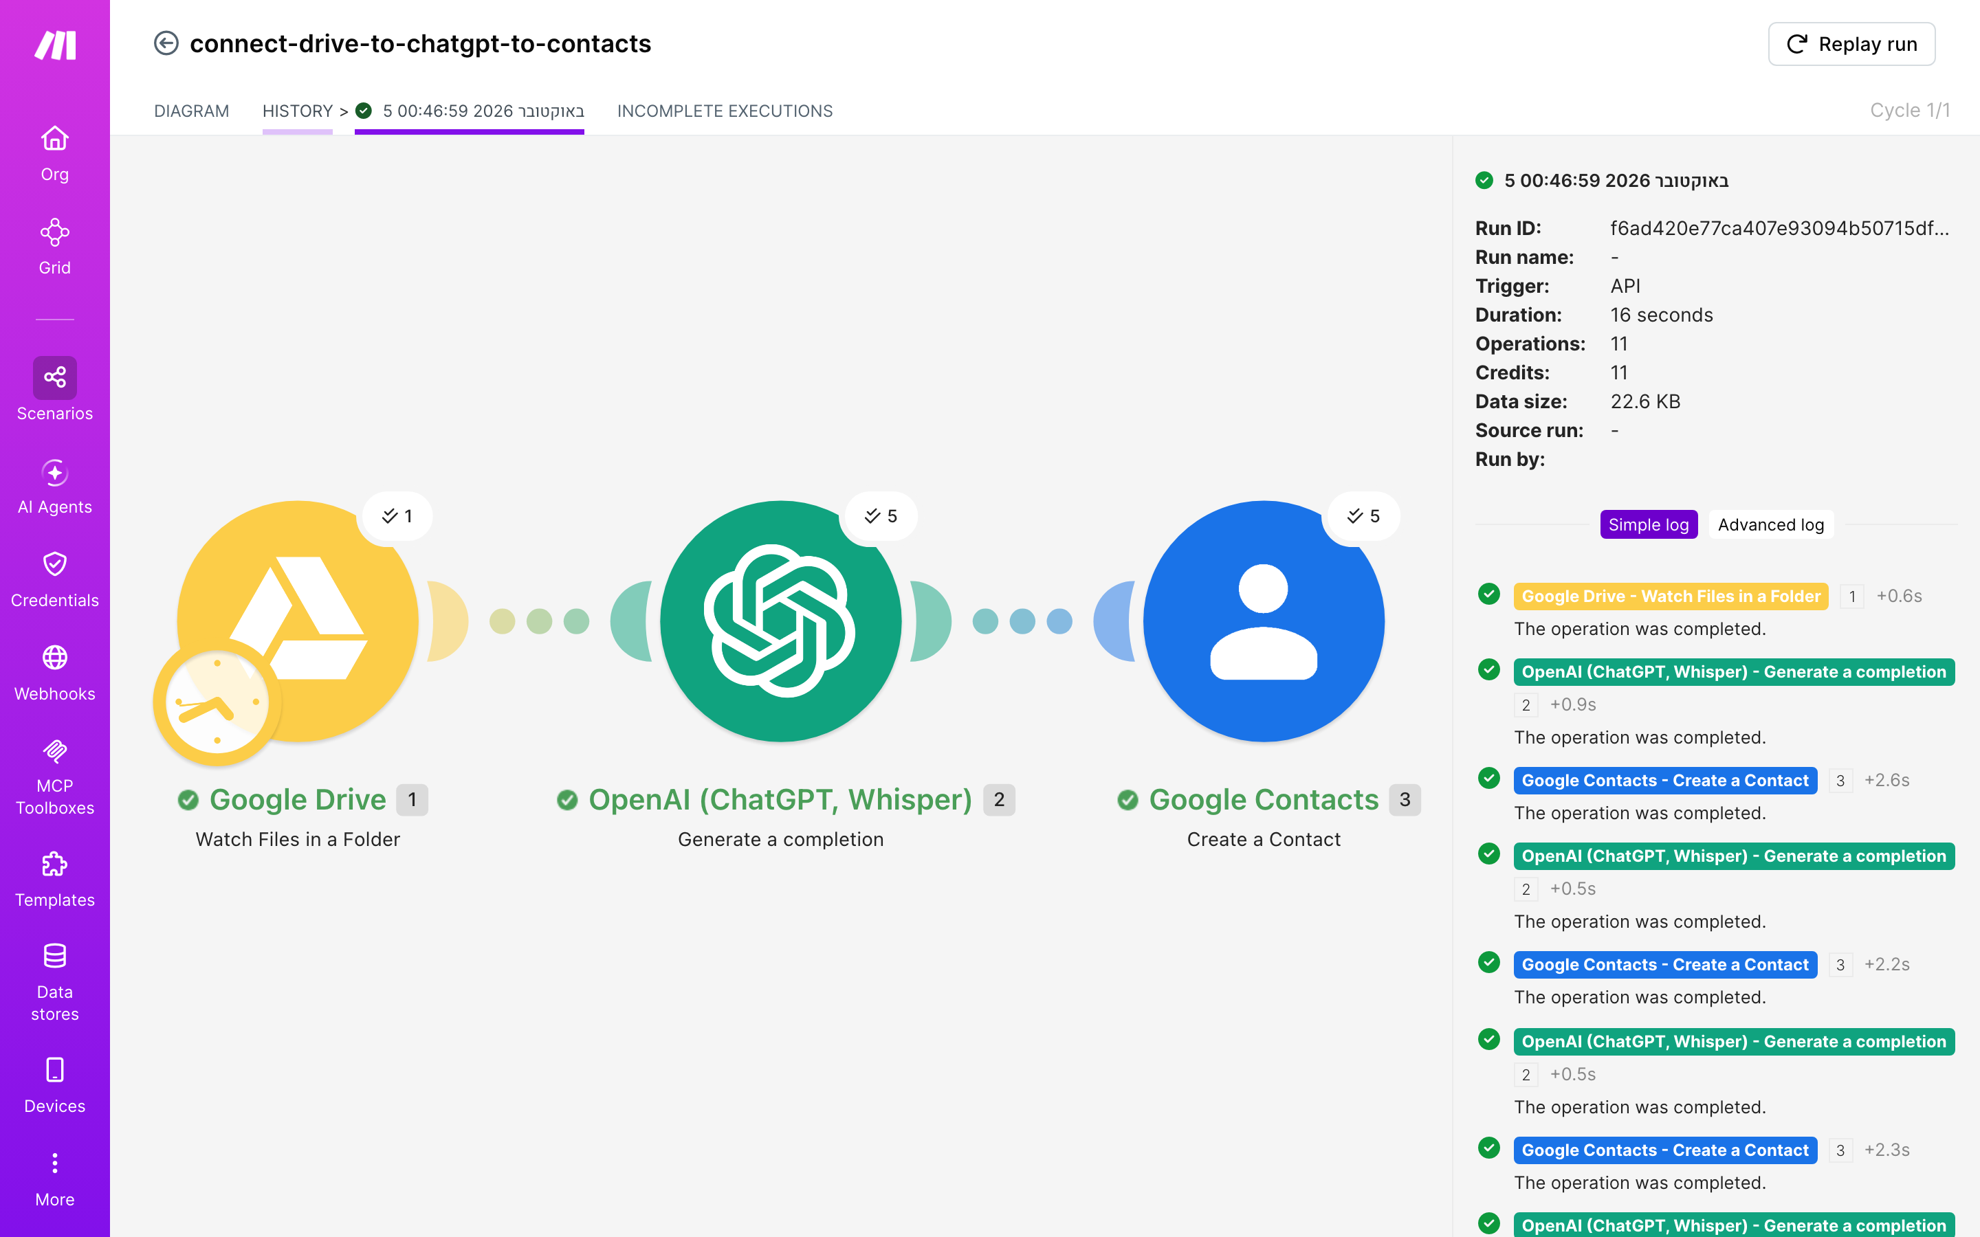
Task: Click the Google Contacts module circle
Action: (1263, 621)
